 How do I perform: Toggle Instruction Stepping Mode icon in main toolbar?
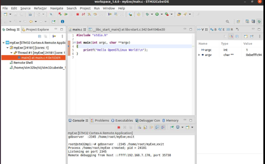[x=110, y=14]
